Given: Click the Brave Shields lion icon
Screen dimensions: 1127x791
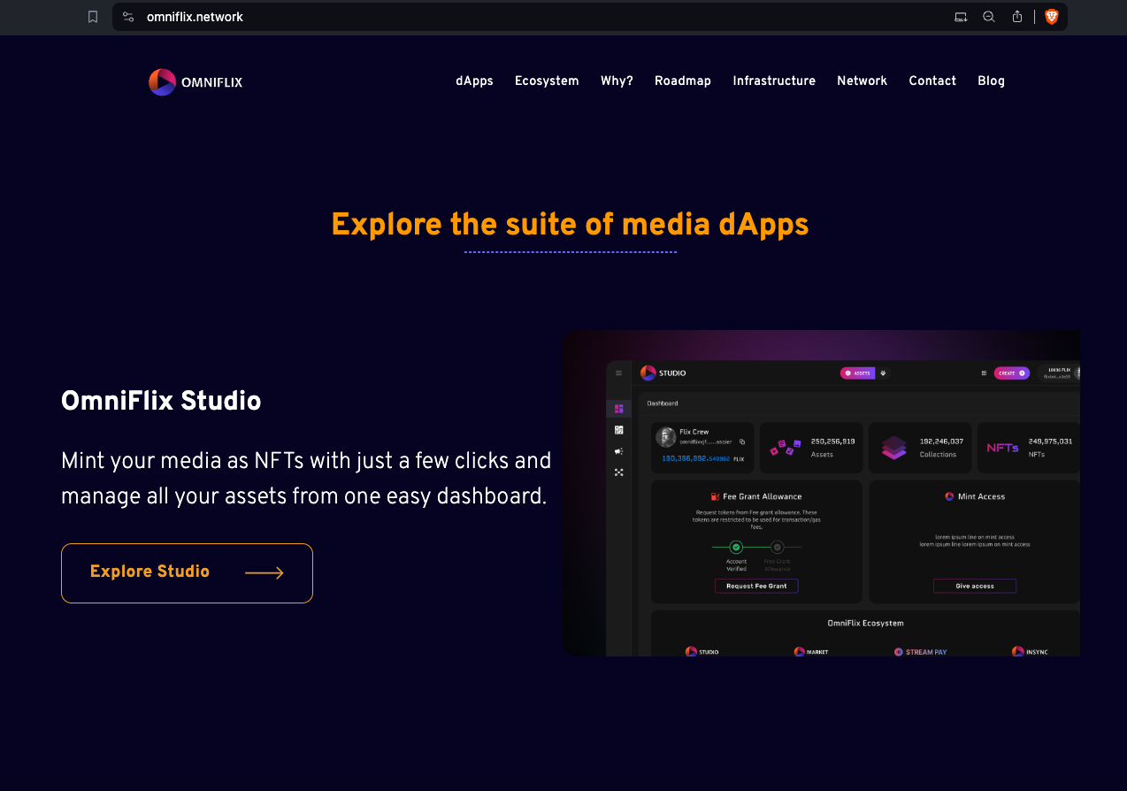Looking at the screenshot, I should point(1052,17).
